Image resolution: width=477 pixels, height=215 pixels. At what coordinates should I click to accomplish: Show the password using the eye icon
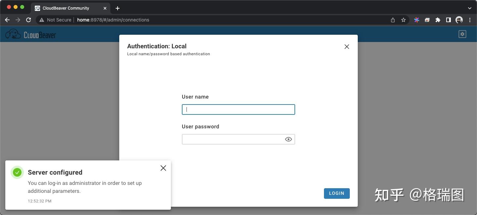click(289, 139)
